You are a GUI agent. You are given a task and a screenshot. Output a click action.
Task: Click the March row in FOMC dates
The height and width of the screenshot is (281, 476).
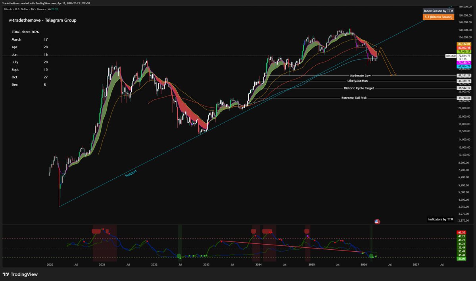[x=30, y=40]
